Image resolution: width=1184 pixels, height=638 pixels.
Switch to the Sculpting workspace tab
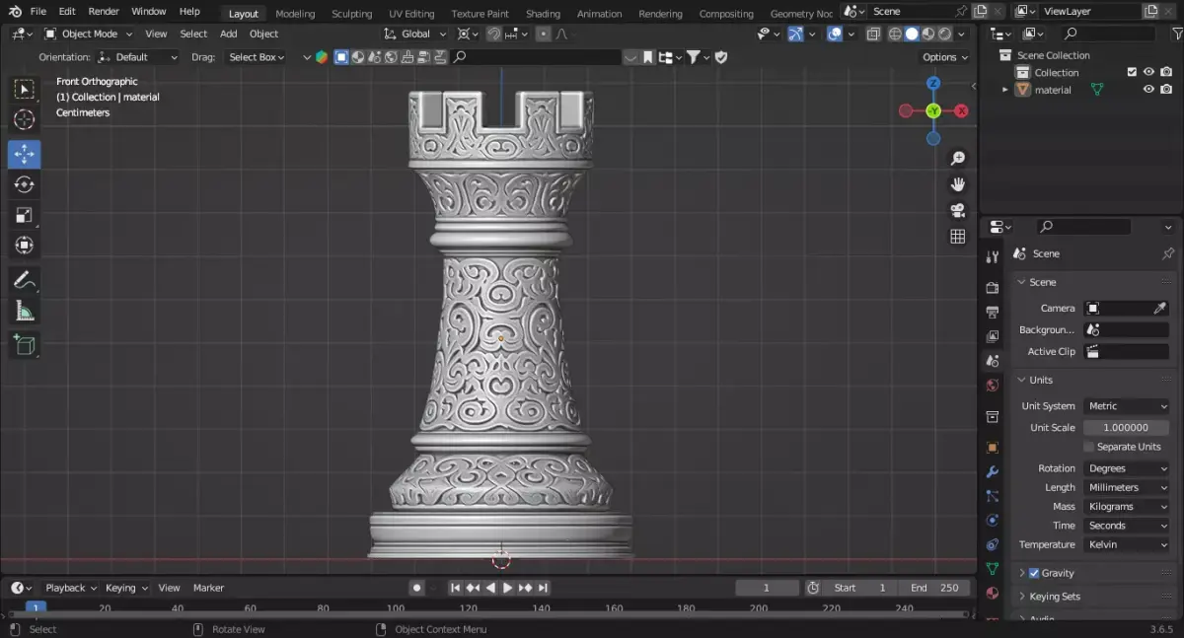[351, 14]
